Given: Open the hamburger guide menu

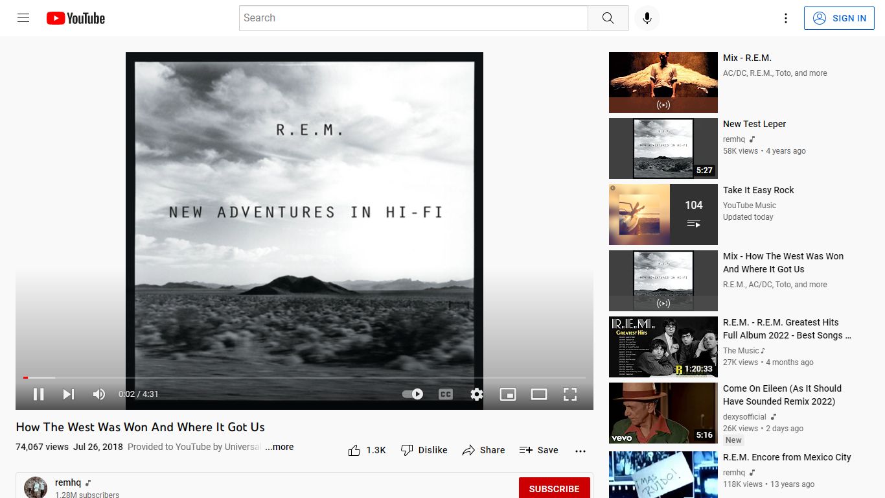Looking at the screenshot, I should click(23, 18).
